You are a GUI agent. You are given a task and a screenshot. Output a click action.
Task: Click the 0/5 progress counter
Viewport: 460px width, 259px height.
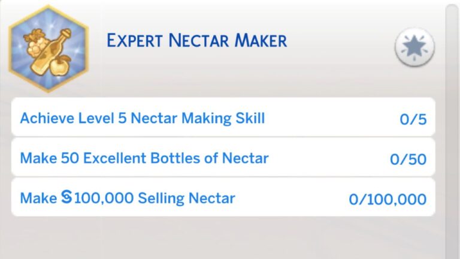click(x=413, y=119)
